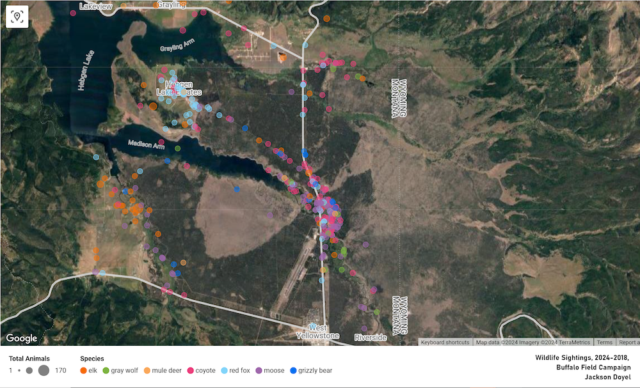The width and height of the screenshot is (640, 388).
Task: Click the Riverside place label
Action: coord(371,337)
